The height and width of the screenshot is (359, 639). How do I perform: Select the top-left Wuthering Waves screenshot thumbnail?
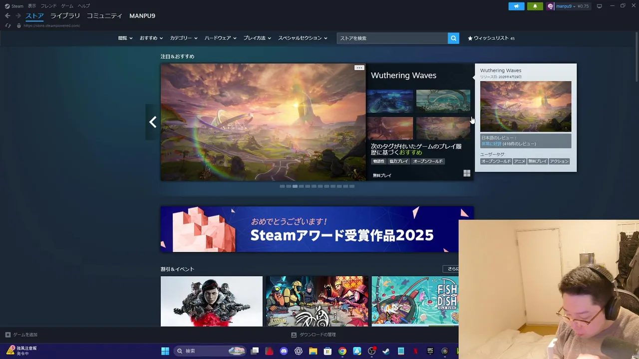(390, 101)
